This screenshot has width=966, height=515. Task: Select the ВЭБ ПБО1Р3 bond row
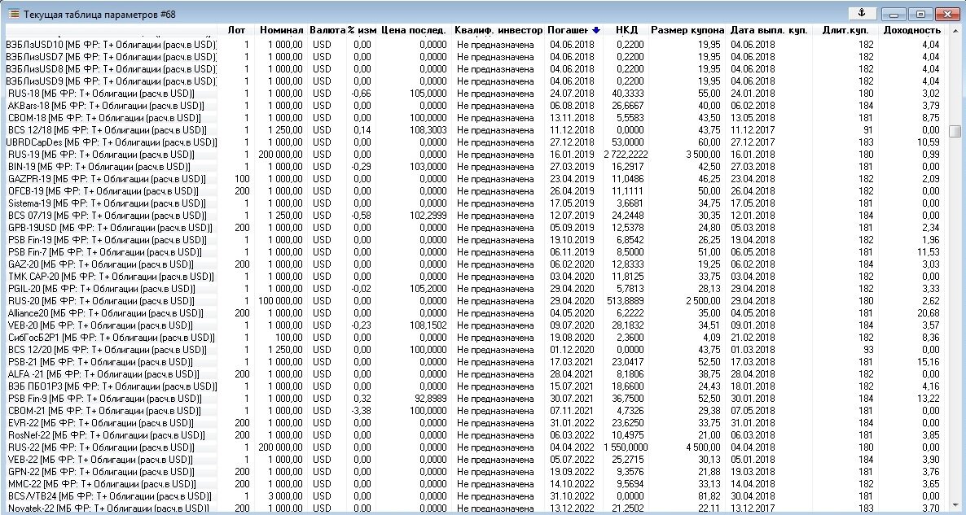click(474, 386)
